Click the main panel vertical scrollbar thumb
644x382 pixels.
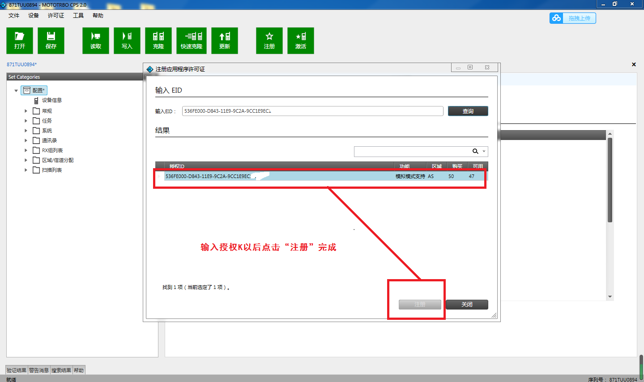coord(610,180)
